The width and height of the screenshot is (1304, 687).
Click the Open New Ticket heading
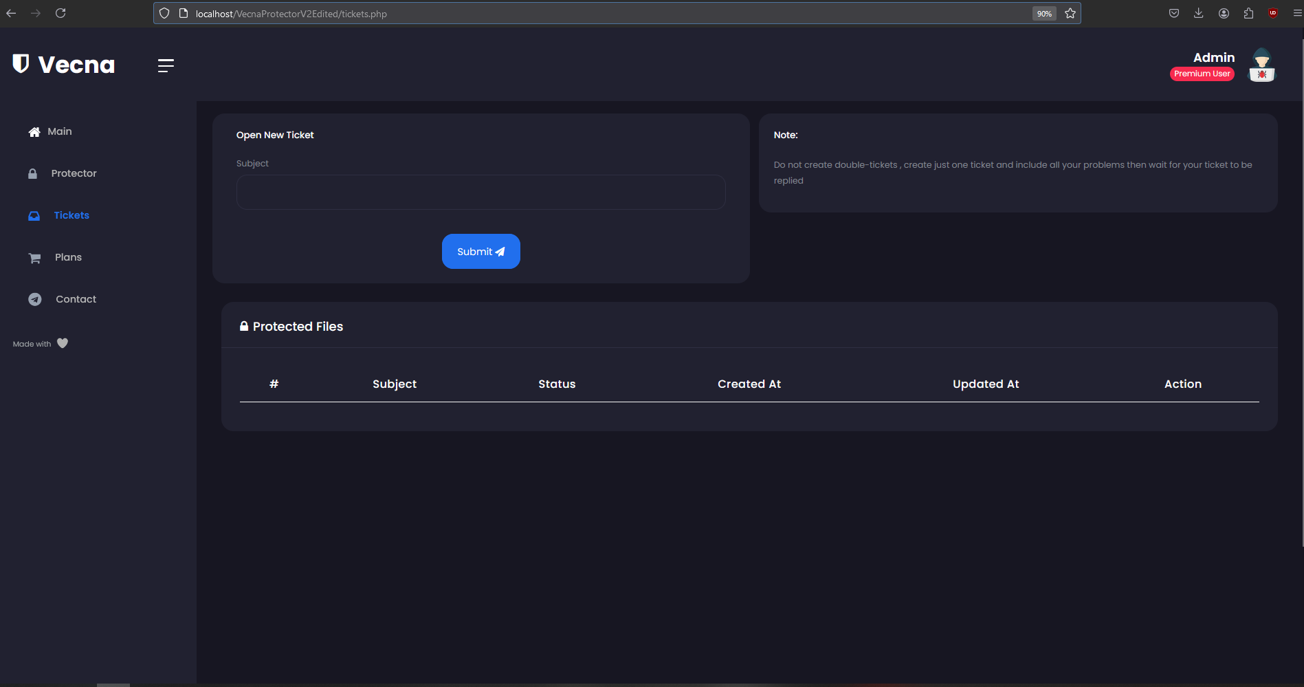tap(275, 135)
